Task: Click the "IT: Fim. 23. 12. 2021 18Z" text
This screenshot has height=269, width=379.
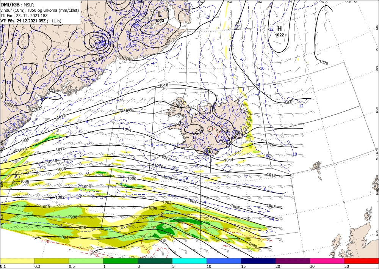Action: coord(24,16)
